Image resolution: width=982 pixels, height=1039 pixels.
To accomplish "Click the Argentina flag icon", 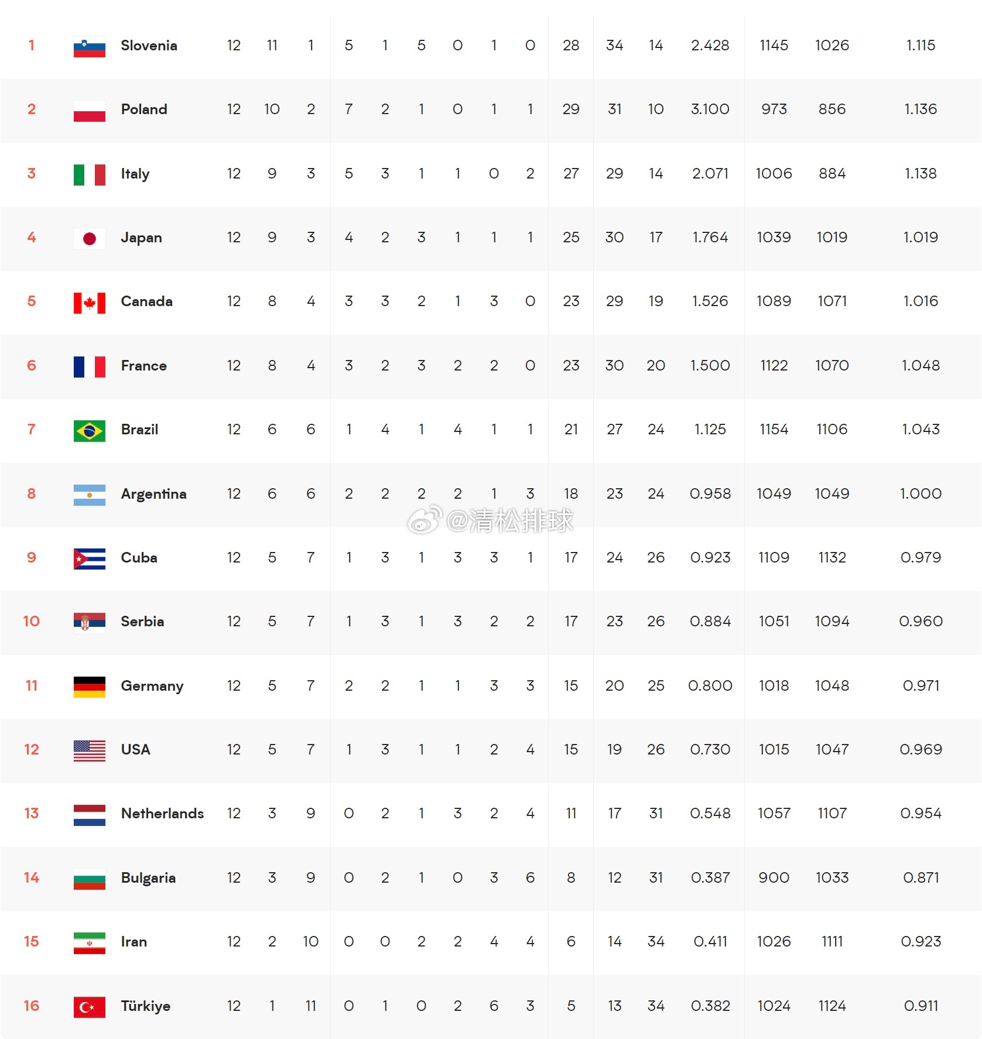I will (90, 495).
